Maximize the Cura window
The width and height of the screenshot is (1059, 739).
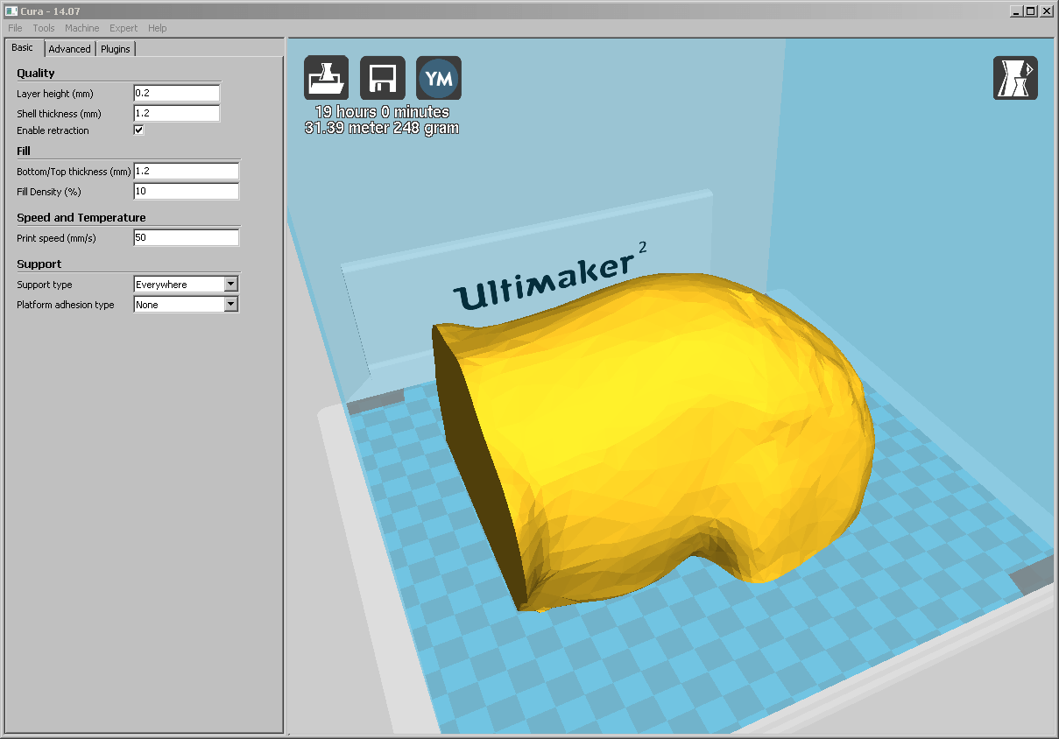pyautogui.click(x=1031, y=11)
